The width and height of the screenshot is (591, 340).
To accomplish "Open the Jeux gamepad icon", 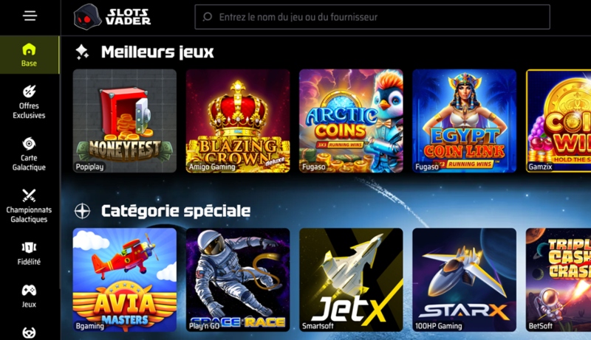I will click(x=29, y=291).
